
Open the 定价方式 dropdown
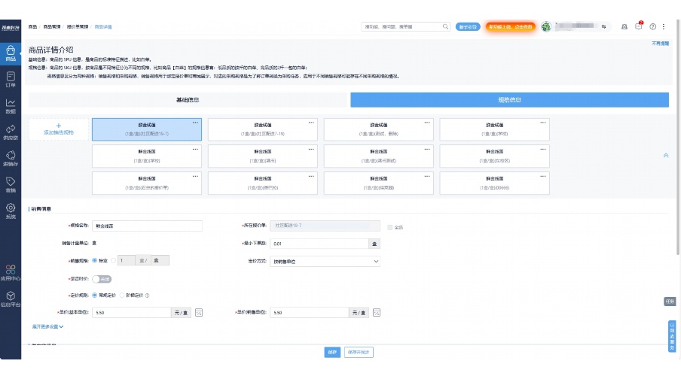pyautogui.click(x=325, y=261)
